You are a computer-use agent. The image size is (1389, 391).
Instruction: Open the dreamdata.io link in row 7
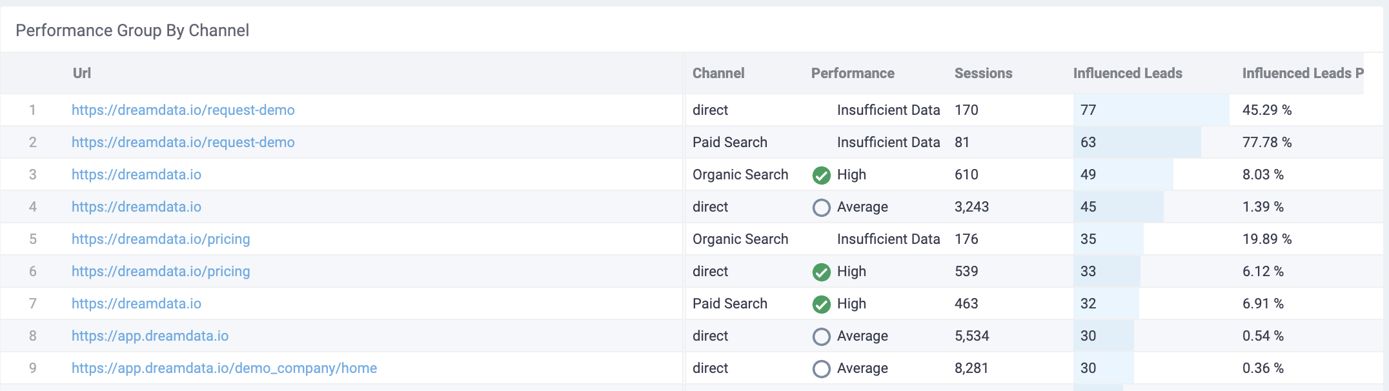point(136,303)
